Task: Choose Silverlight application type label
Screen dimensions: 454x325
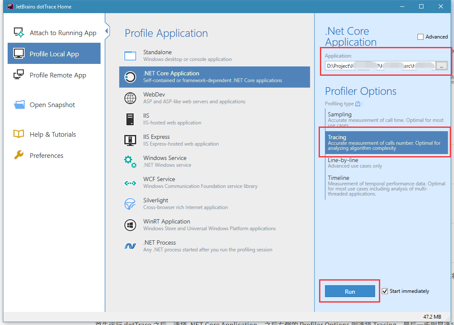Action: coord(155,200)
